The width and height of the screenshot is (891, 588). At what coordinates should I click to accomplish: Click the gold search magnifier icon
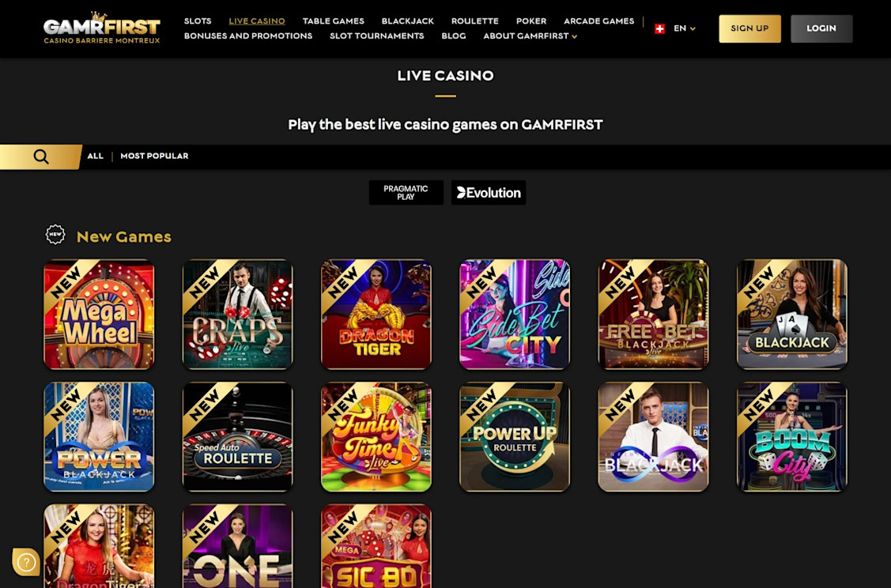tap(41, 156)
